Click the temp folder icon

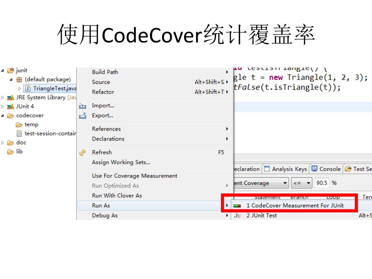click(19, 125)
